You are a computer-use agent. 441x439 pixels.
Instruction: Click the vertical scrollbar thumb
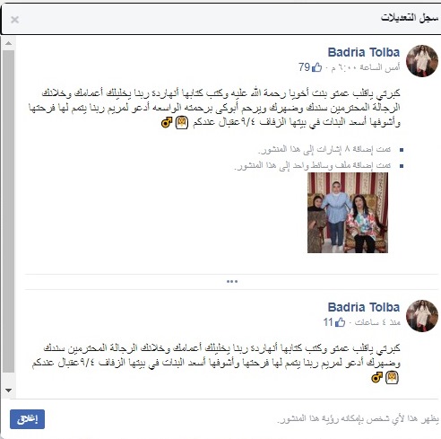(x=8, y=211)
